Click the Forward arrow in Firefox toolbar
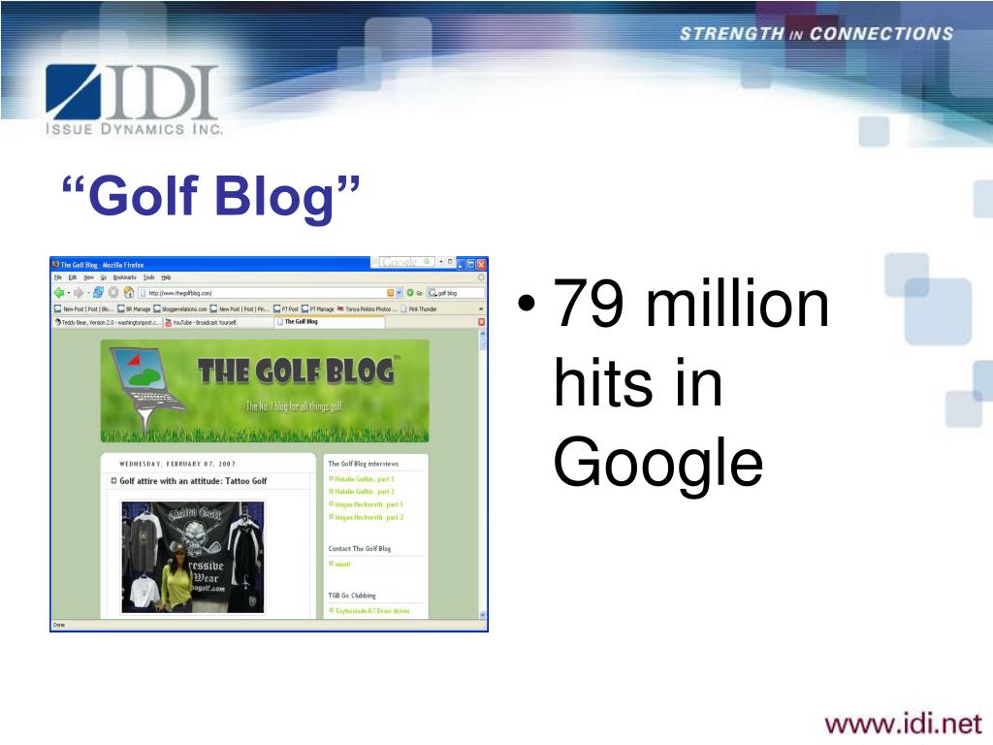The height and width of the screenshot is (745, 993). tap(79, 293)
